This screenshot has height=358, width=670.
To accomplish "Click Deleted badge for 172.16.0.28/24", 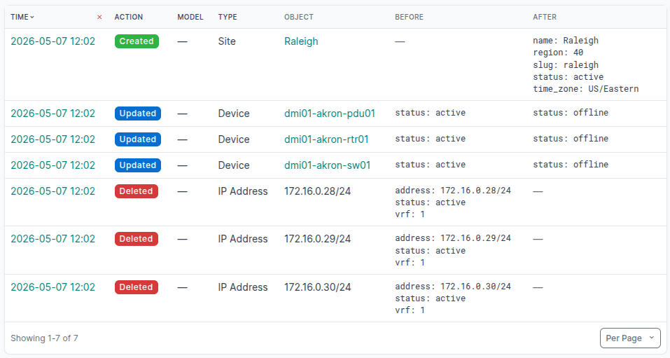I will [137, 191].
